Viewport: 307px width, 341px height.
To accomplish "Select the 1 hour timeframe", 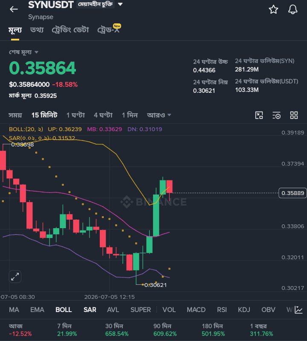I will click(75, 115).
